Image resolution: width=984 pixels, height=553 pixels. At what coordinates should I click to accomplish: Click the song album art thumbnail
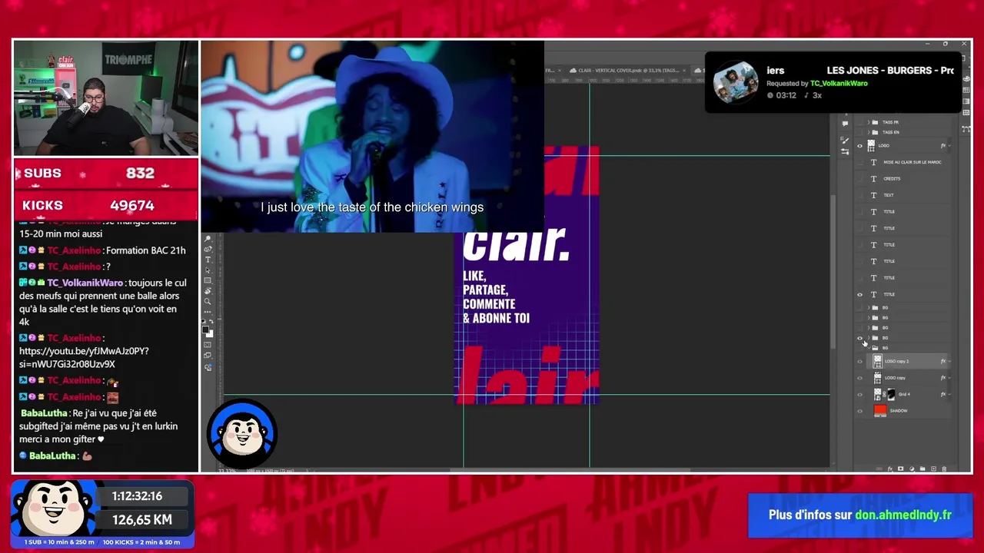click(x=736, y=82)
